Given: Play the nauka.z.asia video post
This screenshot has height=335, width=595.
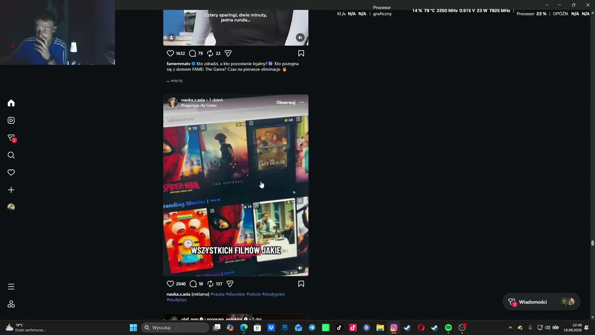Looking at the screenshot, I should click(236, 185).
